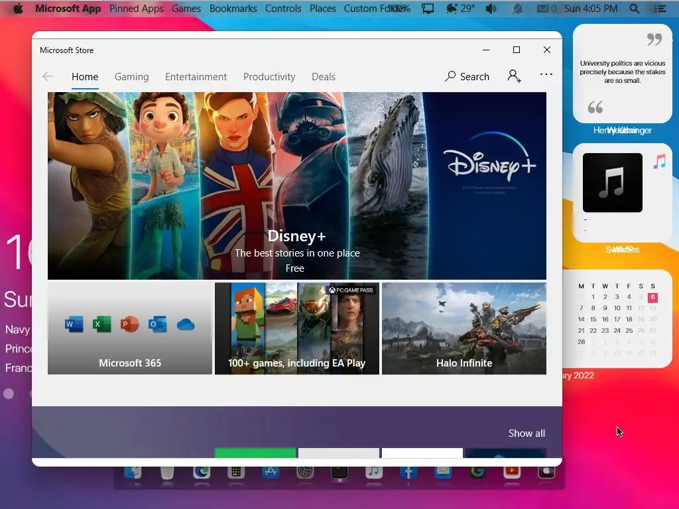Click the Show all link
Viewport: 679px width, 509px height.
point(526,433)
